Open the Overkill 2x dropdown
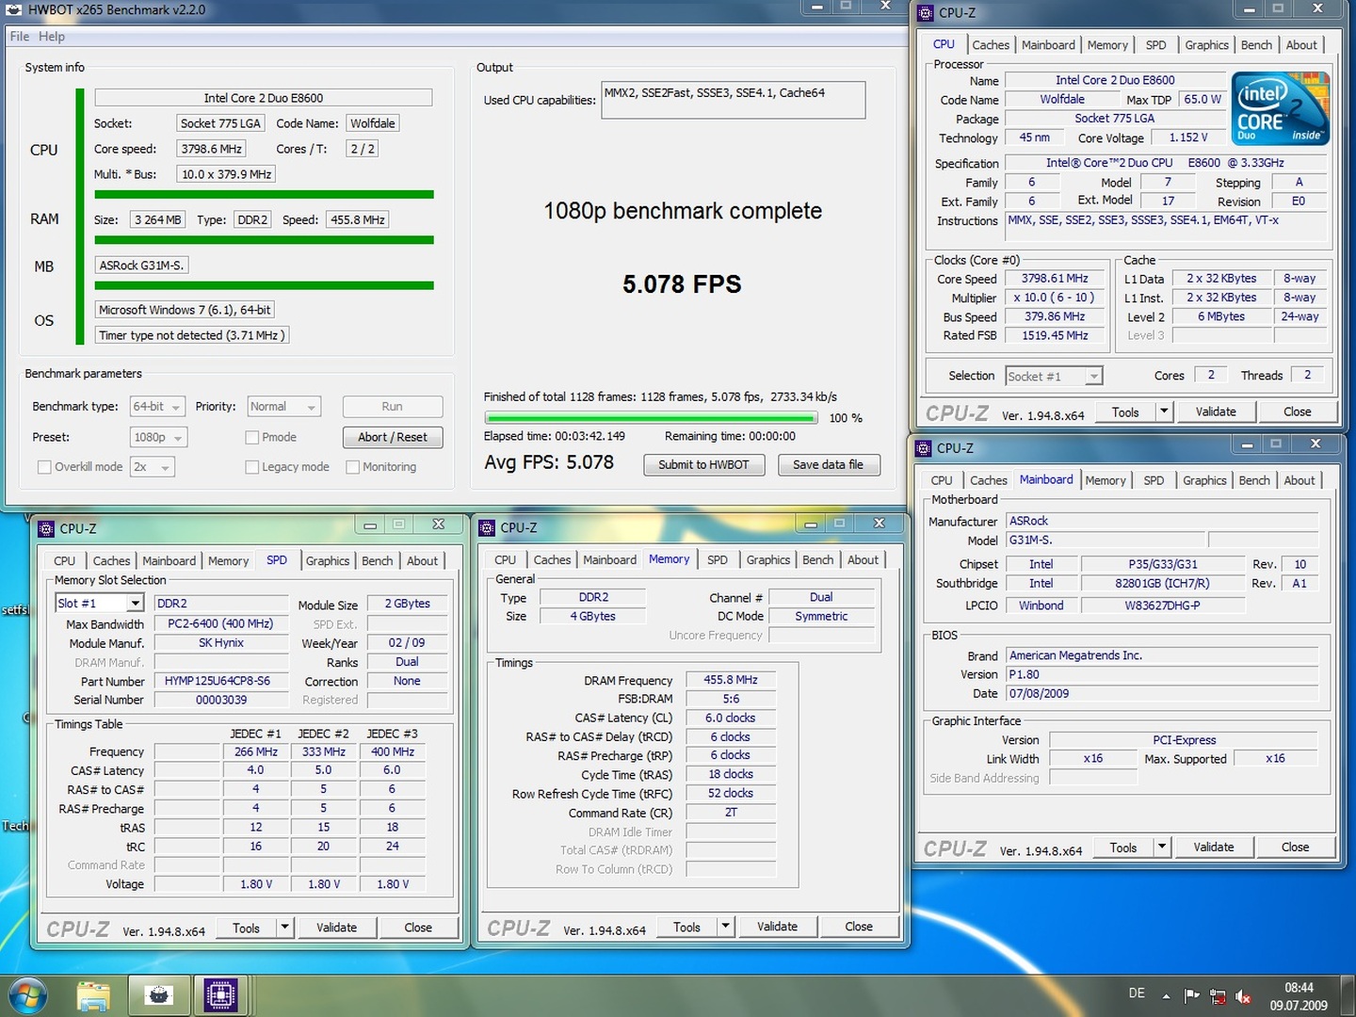Screen dimensions: 1356x1017 tap(153, 467)
